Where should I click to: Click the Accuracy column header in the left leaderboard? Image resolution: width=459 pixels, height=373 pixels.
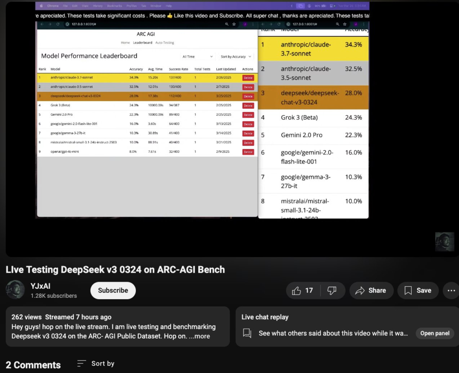(x=136, y=69)
